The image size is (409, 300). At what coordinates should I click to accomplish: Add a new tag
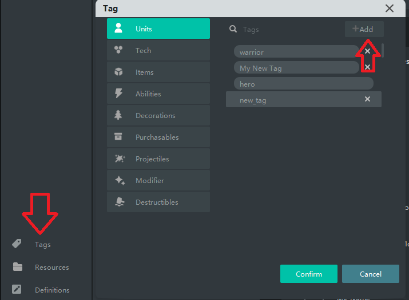364,29
